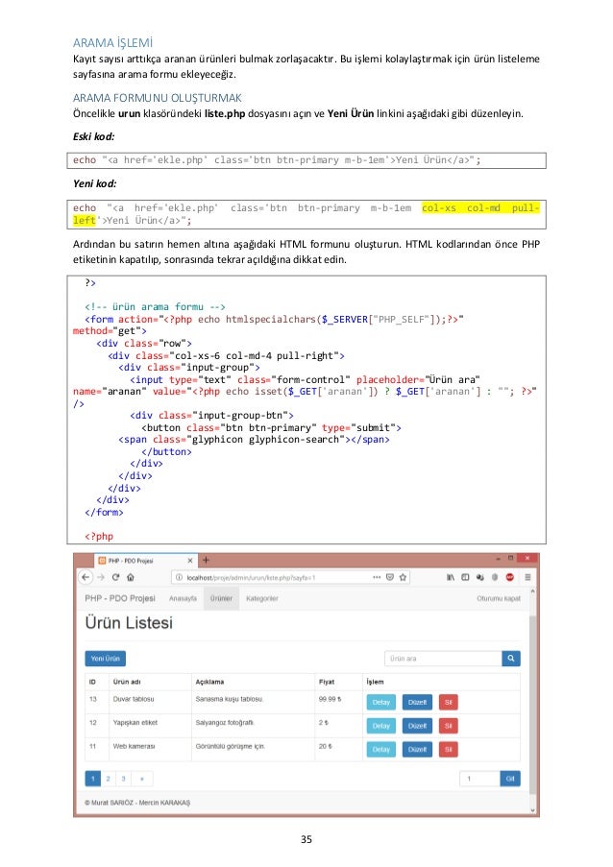Click Sil for Yapışkan etiket row
The image size is (613, 867).
(448, 726)
